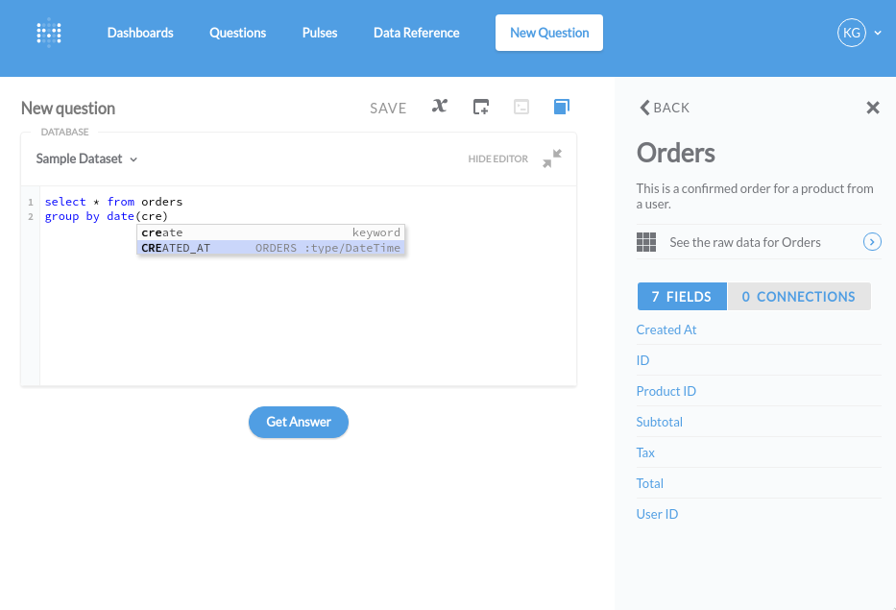
Task: Click HIDE EDITOR
Action: [498, 159]
